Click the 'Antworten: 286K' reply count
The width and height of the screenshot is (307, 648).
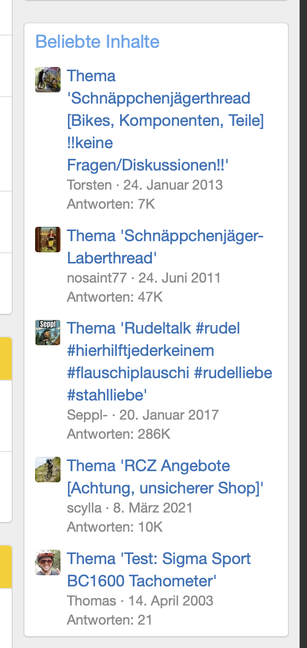[118, 434]
